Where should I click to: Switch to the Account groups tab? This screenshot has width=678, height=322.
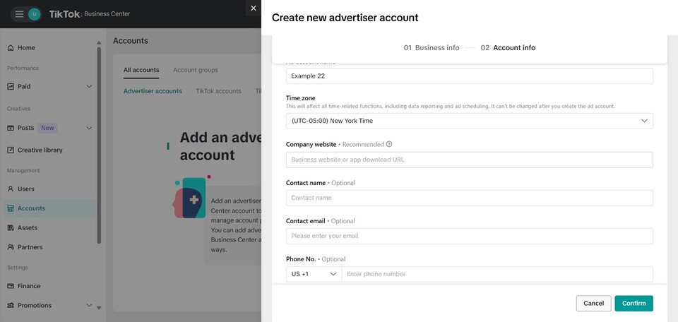[x=195, y=70]
